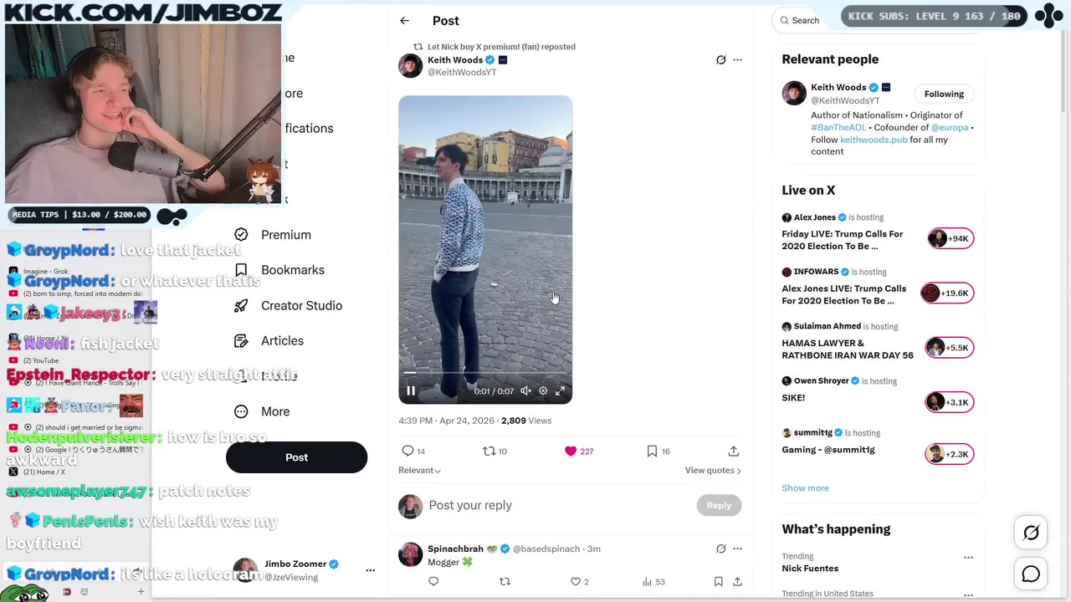
Task: Seek on the video progress bar
Action: (x=485, y=373)
